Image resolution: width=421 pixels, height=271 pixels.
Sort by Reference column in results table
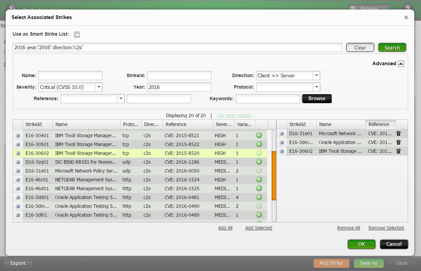(188, 125)
